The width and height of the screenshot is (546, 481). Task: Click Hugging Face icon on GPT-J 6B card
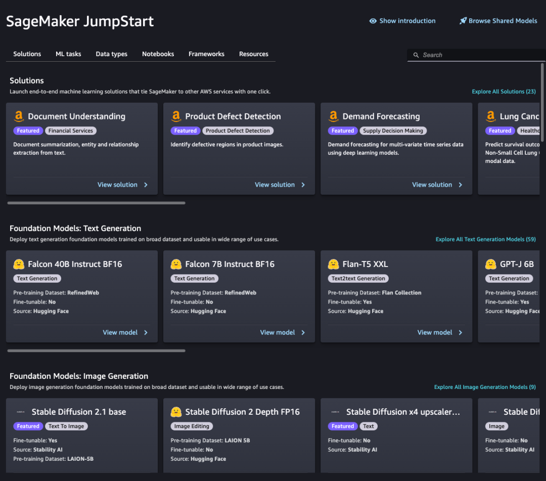pos(491,264)
